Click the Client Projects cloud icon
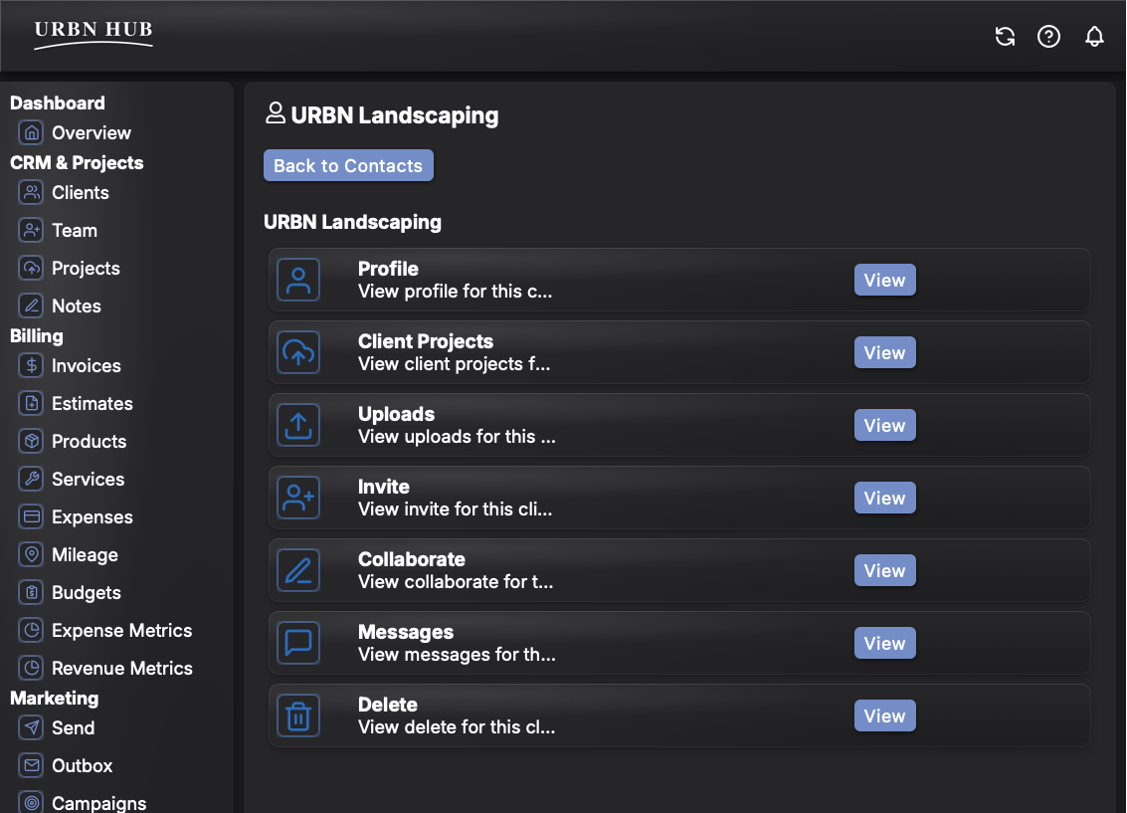Screen dimensions: 1127x813 pyautogui.click(x=298, y=352)
